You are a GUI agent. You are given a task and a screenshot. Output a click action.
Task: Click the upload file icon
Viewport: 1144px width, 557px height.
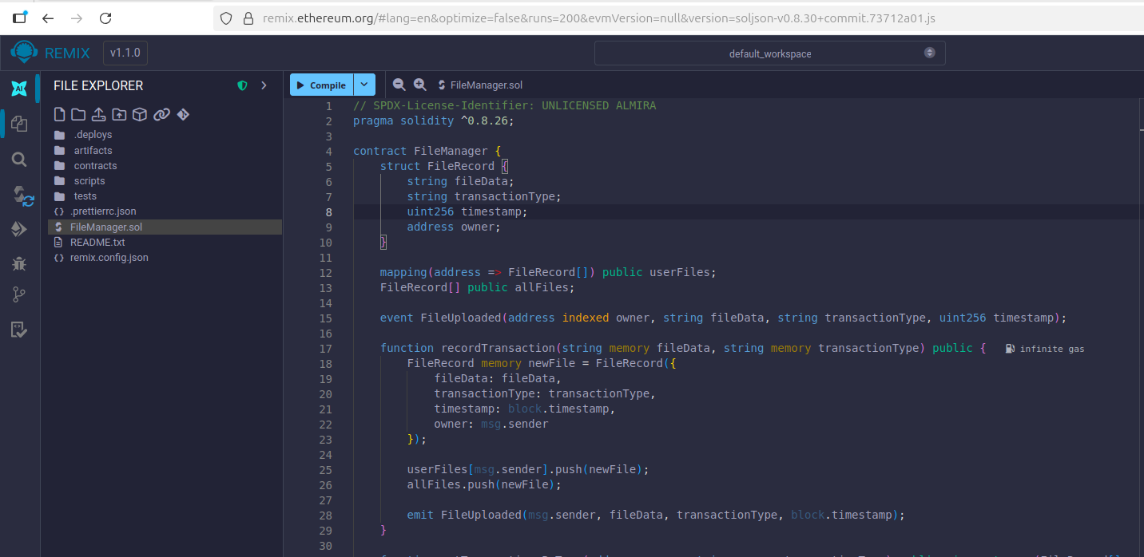[x=98, y=114]
